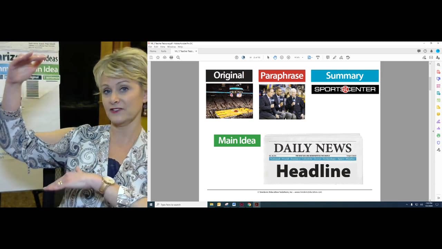The width and height of the screenshot is (442, 249).
Task: Open the Protect shield tool in right pane
Action: pyautogui.click(x=439, y=142)
